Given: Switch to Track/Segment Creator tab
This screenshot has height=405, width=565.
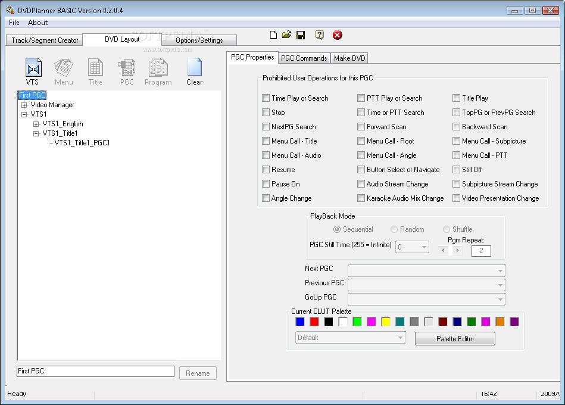Looking at the screenshot, I should pos(45,40).
